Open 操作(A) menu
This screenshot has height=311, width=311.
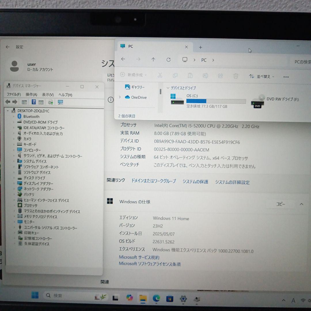pyautogui.click(x=31, y=95)
